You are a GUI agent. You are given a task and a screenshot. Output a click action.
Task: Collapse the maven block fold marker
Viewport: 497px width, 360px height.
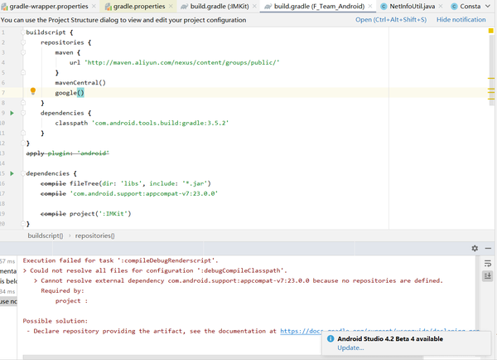click(x=23, y=52)
